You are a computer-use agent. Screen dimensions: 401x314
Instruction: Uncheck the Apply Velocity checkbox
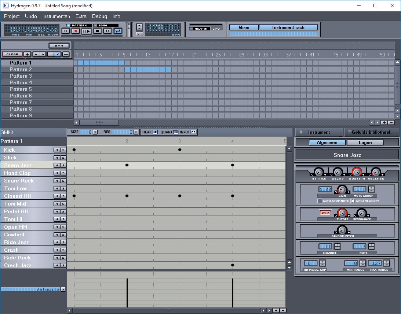click(353, 201)
